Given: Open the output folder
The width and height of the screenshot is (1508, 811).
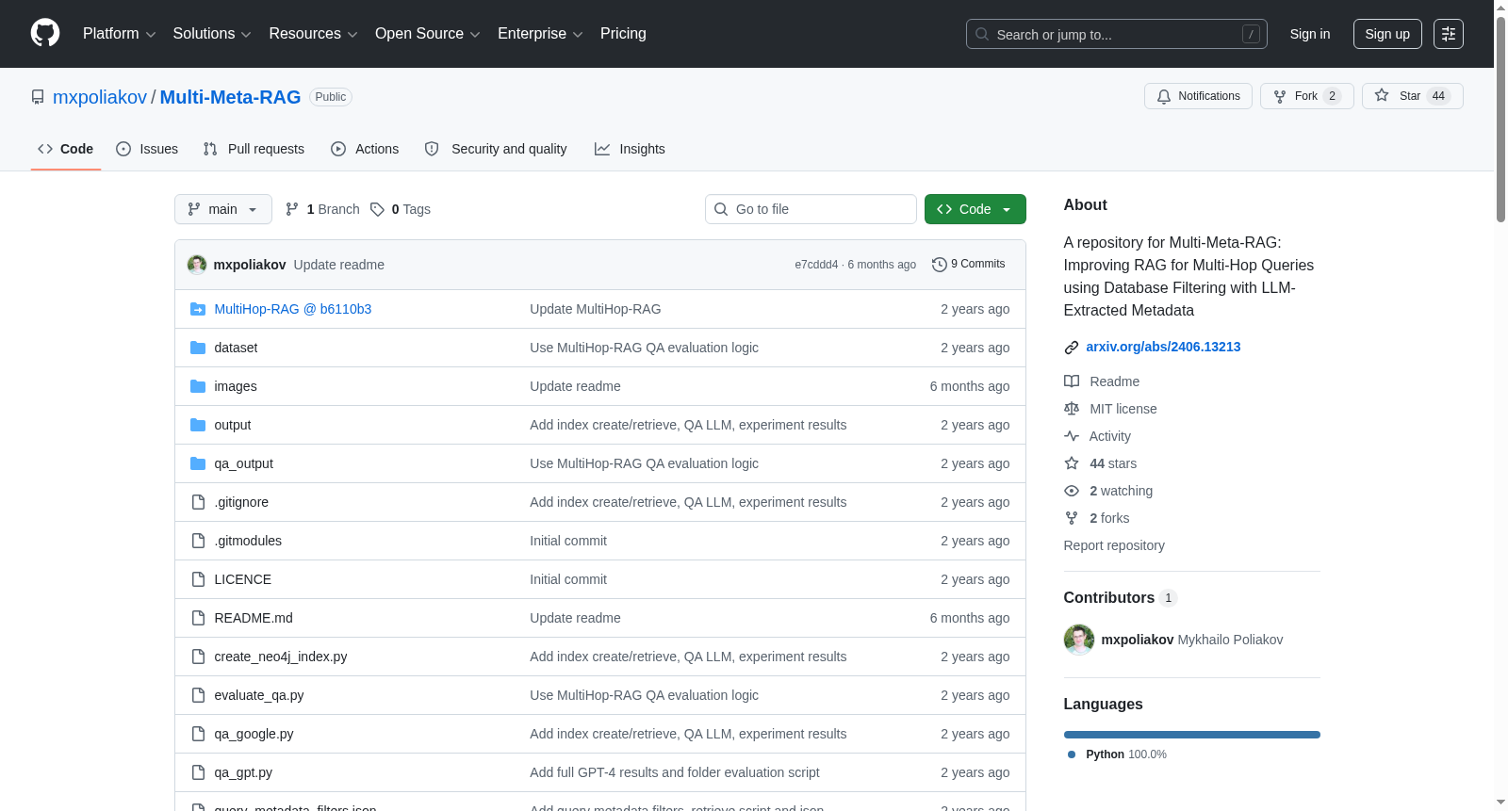Looking at the screenshot, I should (x=233, y=425).
